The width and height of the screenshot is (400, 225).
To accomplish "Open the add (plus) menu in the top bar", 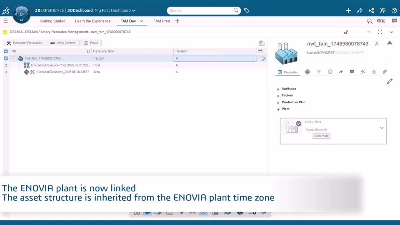I will (348, 10).
